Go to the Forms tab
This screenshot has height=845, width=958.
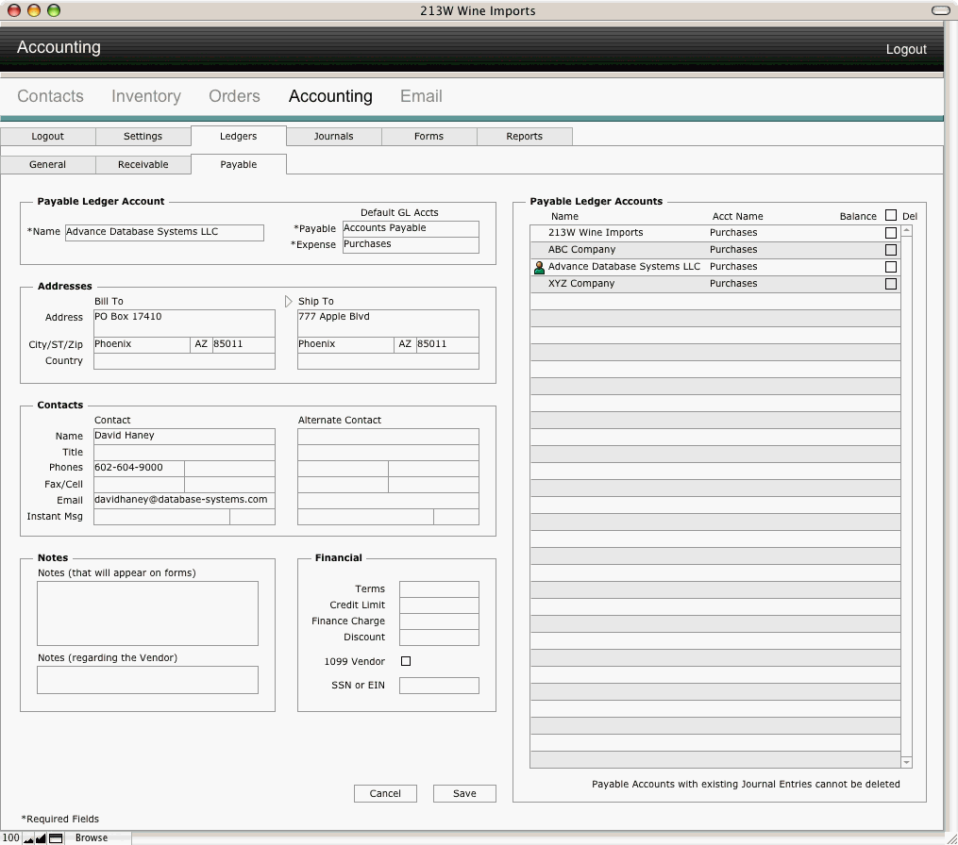pyautogui.click(x=429, y=136)
